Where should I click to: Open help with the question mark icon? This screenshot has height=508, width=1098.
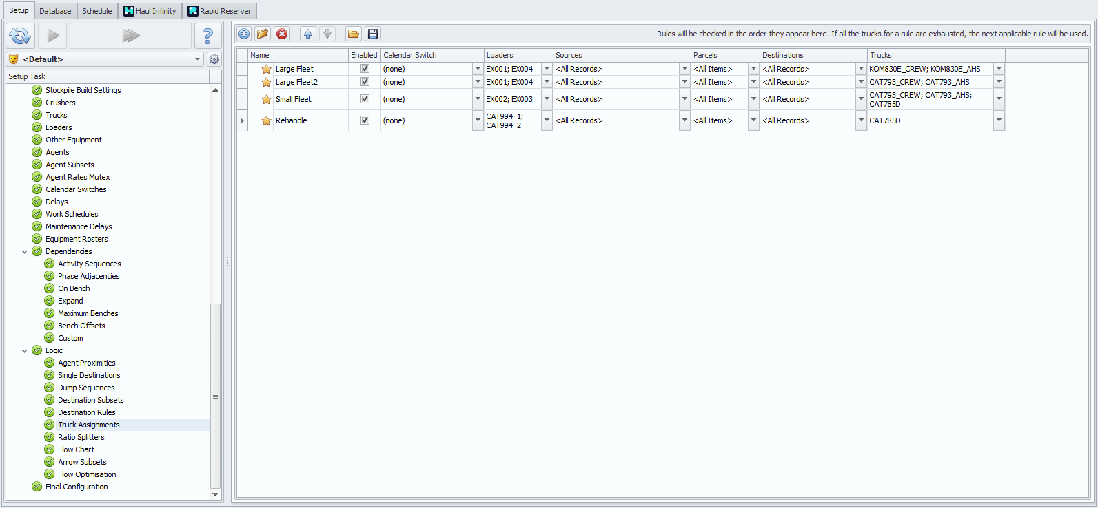[x=207, y=35]
